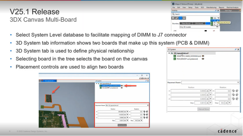
Task: Rotate X counter-clockwise in right 3D System panel
Action: coord(233,91)
